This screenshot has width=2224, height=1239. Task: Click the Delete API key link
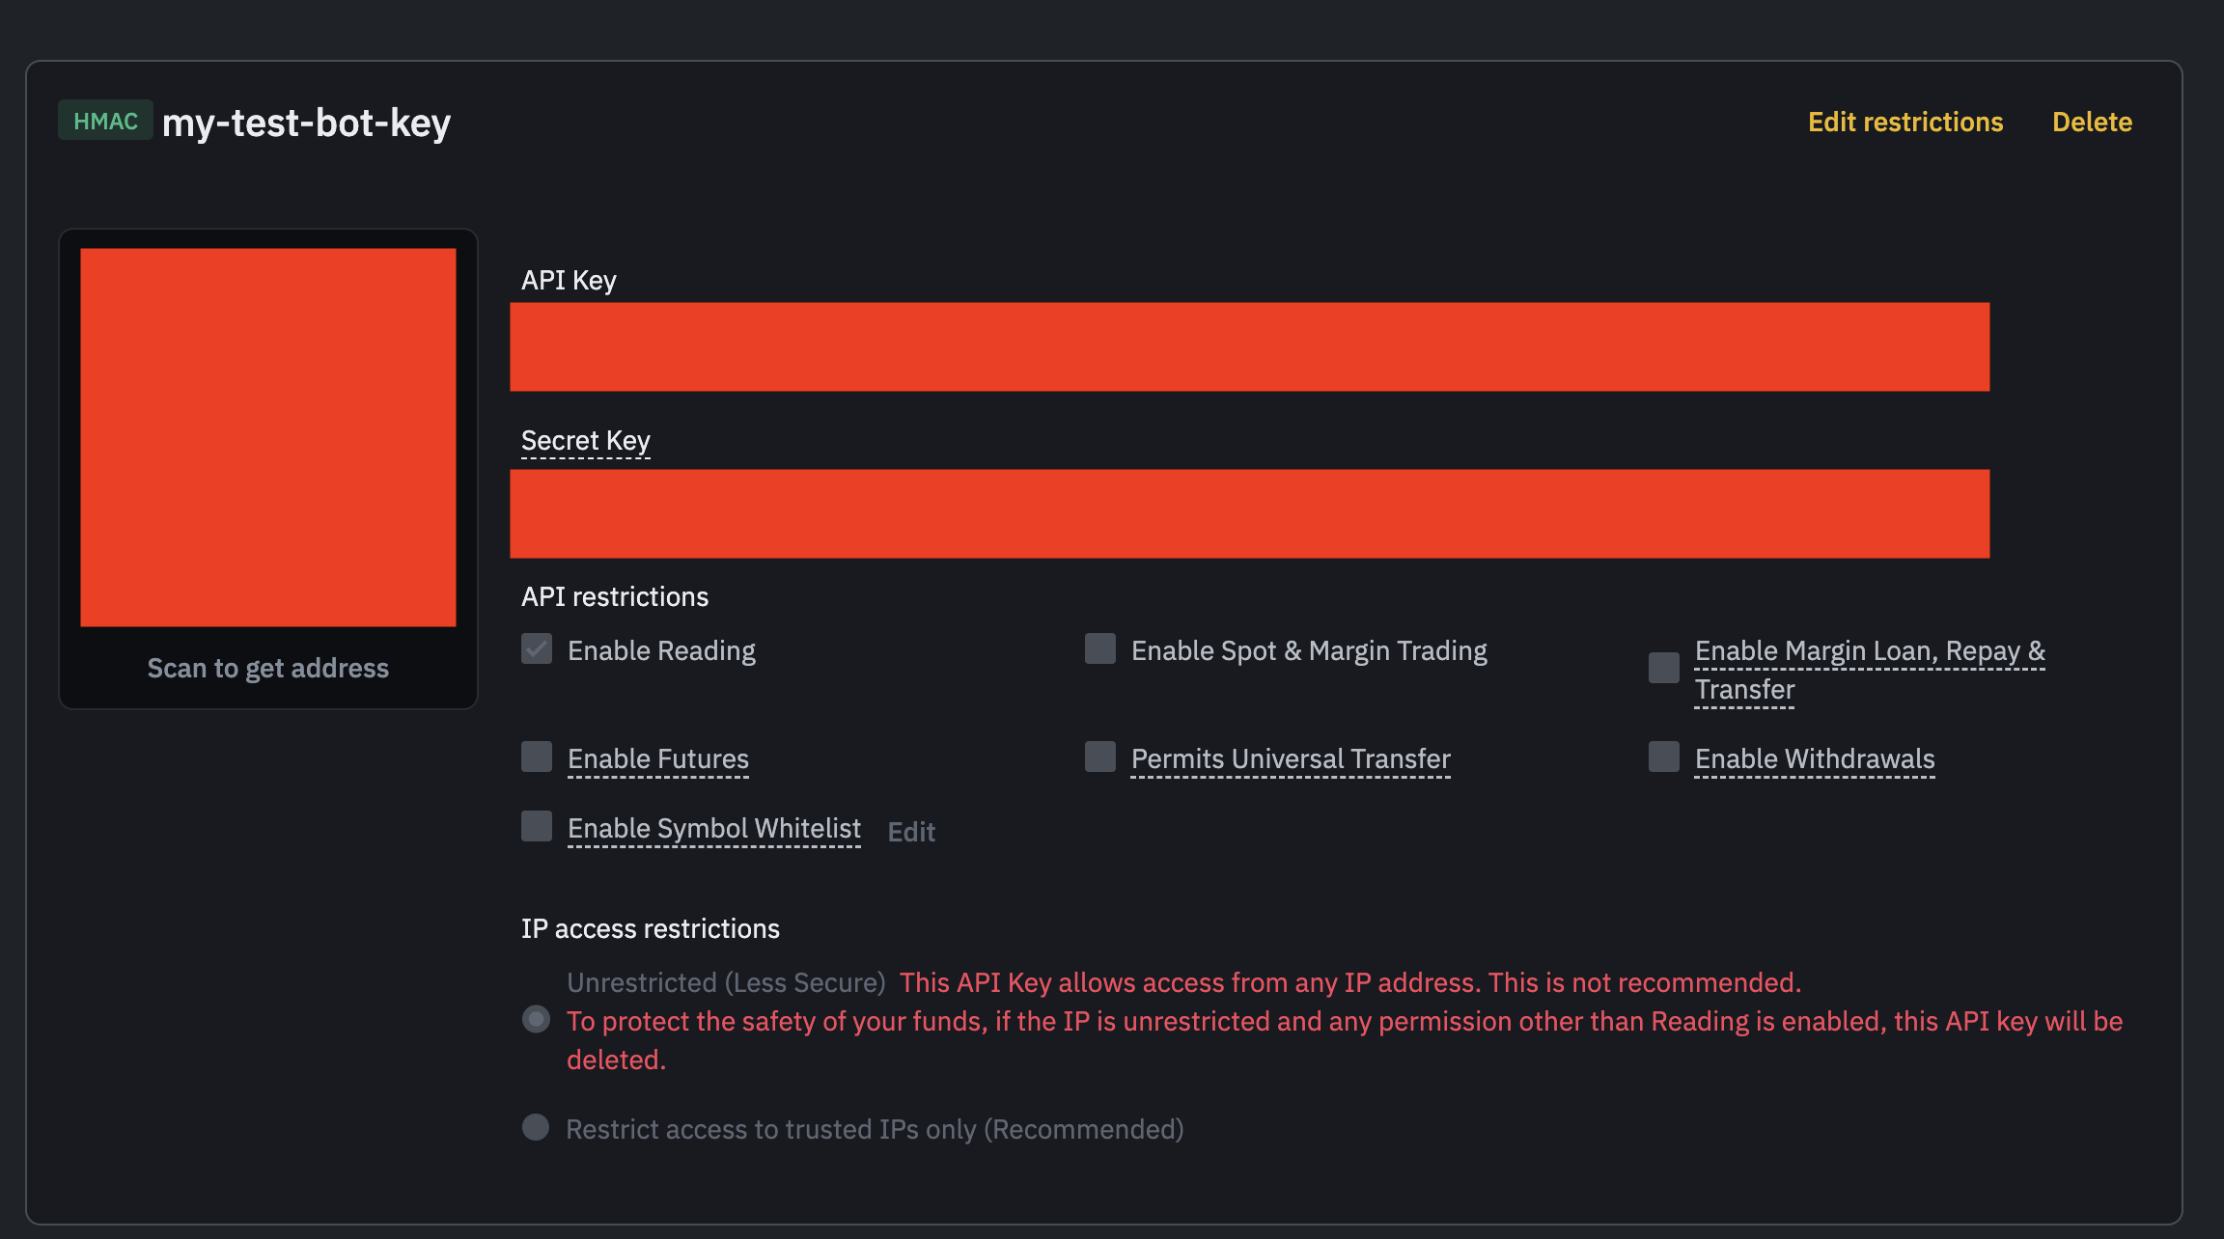[2092, 122]
